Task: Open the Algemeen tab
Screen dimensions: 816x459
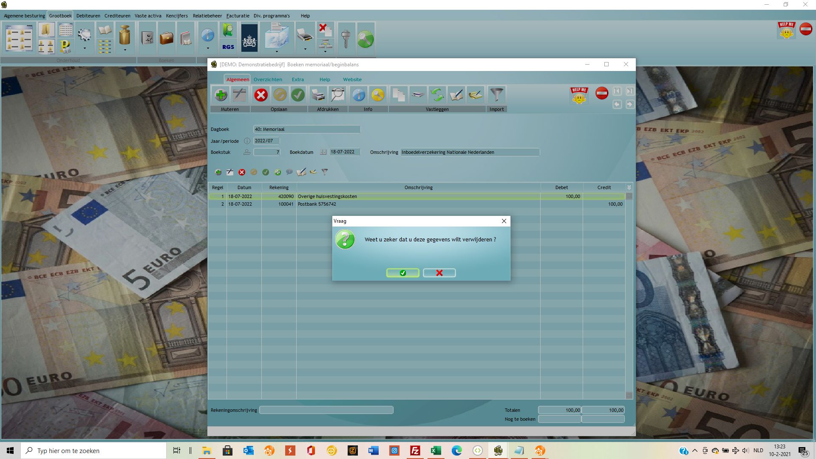Action: (x=238, y=79)
